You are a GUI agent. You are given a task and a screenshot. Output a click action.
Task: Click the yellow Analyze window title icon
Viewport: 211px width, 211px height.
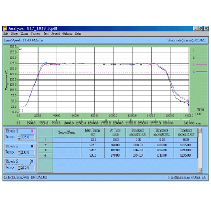pos(5,28)
